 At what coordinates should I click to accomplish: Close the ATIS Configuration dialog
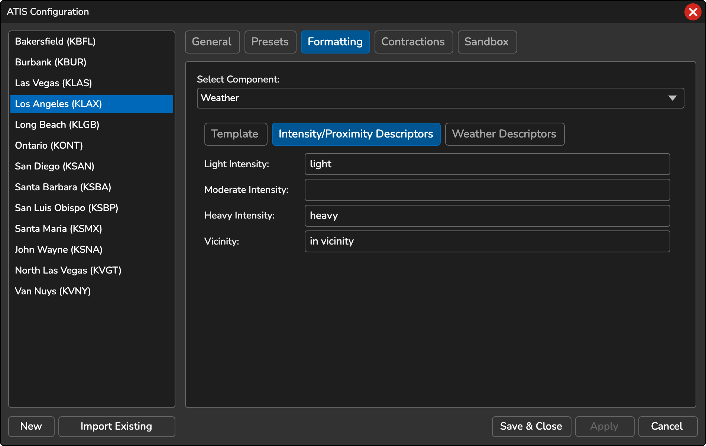[x=693, y=12]
